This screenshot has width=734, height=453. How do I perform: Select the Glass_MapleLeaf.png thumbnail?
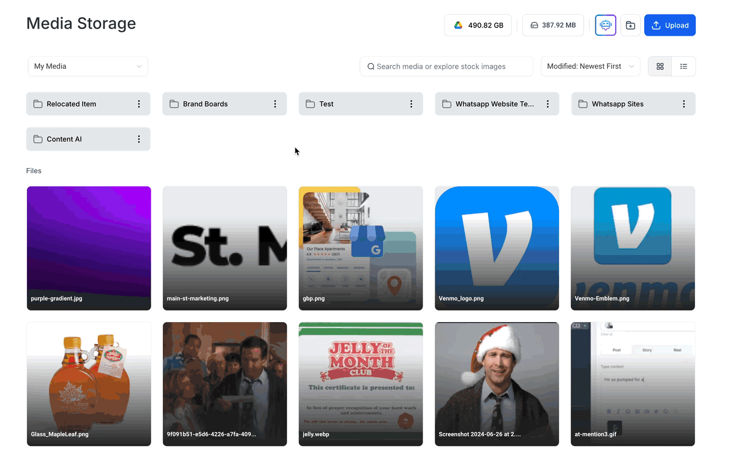(x=89, y=384)
